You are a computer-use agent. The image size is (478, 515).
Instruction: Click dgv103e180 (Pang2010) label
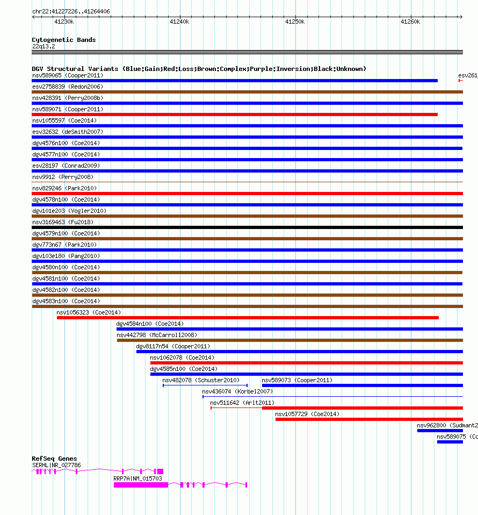pos(66,256)
